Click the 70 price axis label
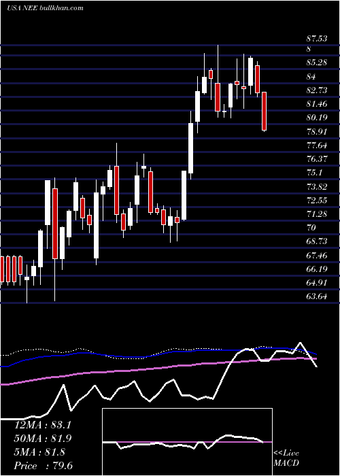The width and height of the screenshot is (340, 476). [x=311, y=228]
